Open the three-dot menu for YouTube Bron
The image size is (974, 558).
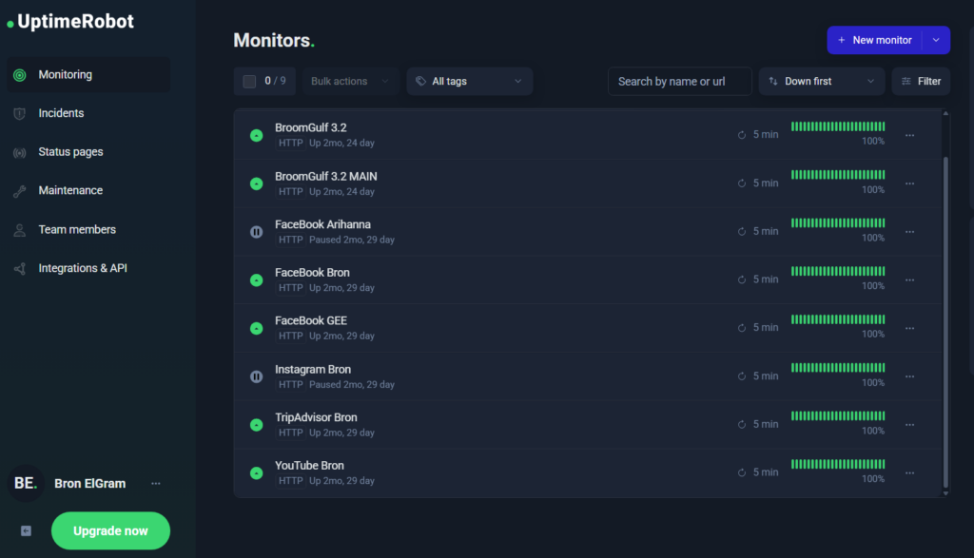pos(909,472)
